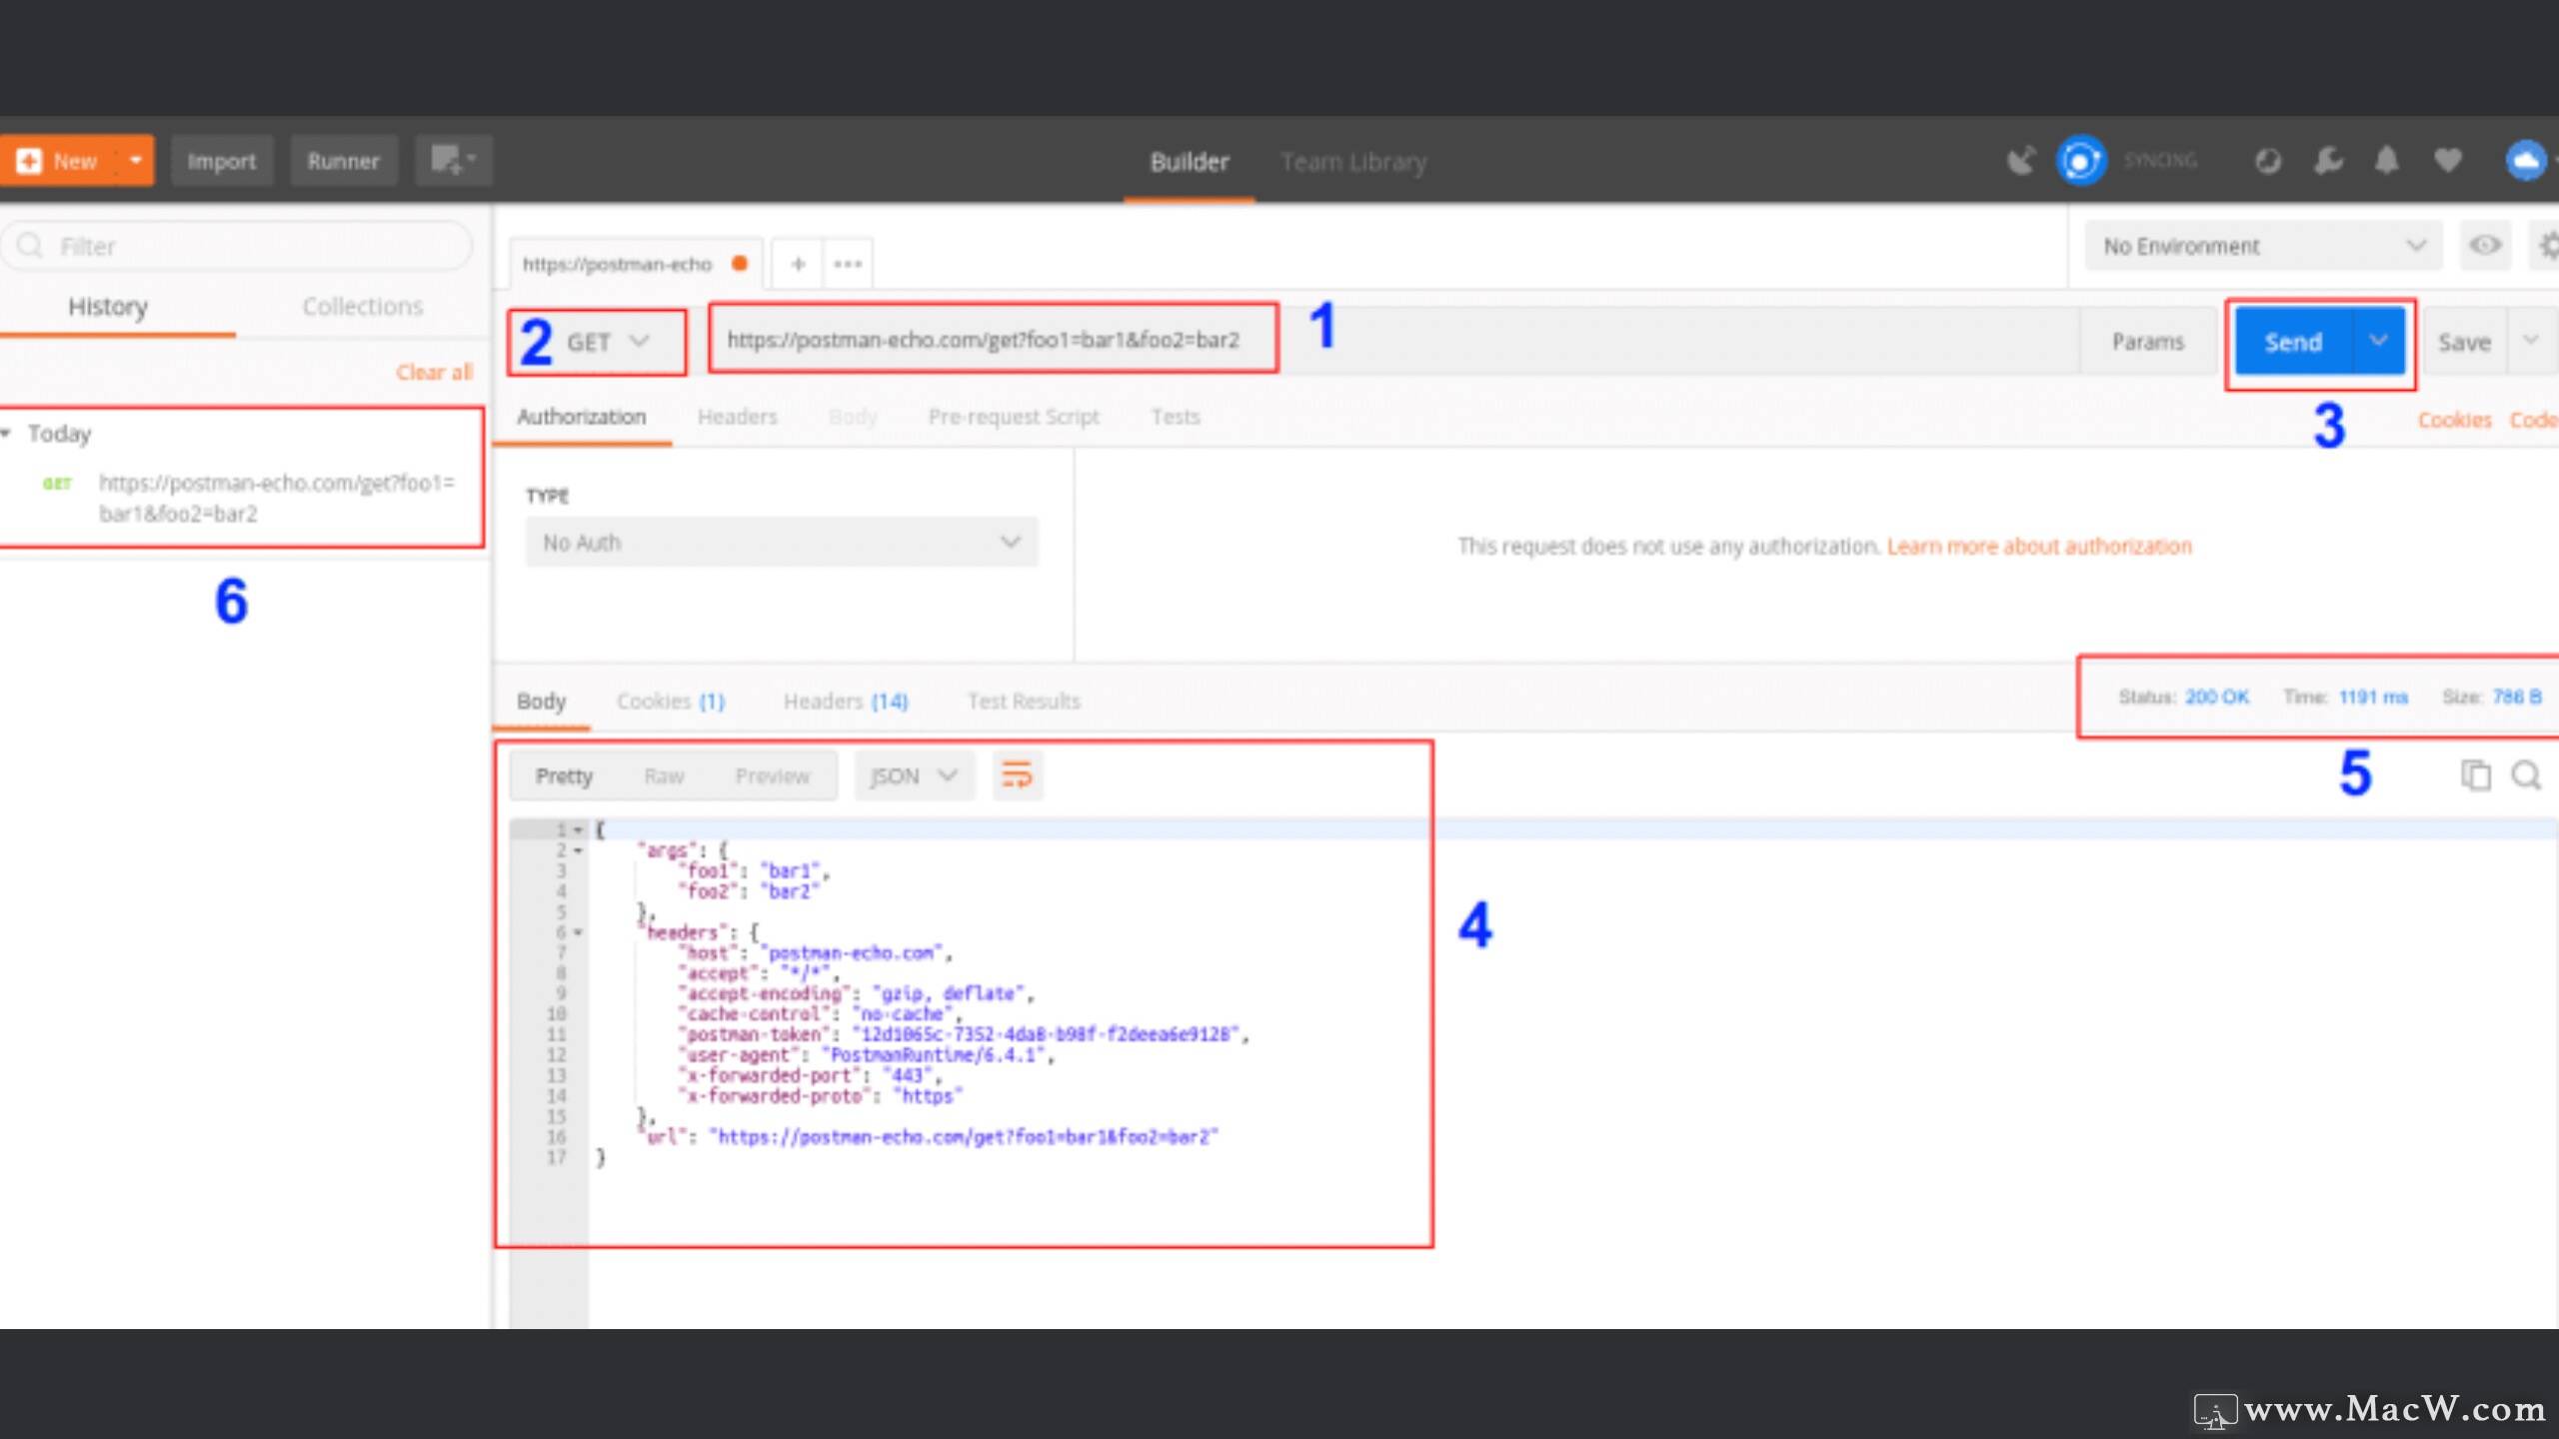Open Learn more about authorization link
Screen dimensions: 2559x1439
click(2039, 546)
